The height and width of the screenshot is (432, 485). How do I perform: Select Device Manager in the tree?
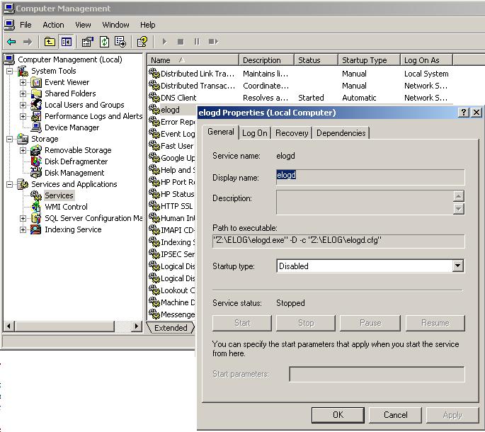(72, 127)
